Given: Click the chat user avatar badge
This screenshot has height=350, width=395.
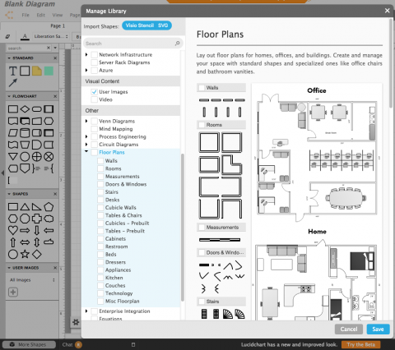Looking at the screenshot, I should click(x=78, y=344).
